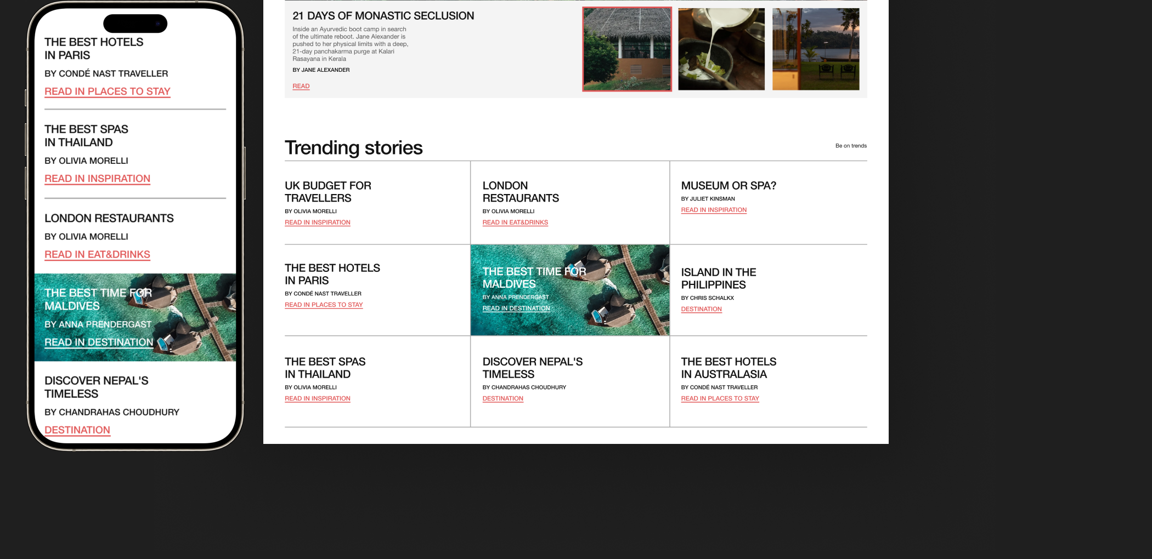This screenshot has height=559, width=1152.
Task: Open Read in Destination on desktop Maldives card
Action: pyautogui.click(x=516, y=309)
